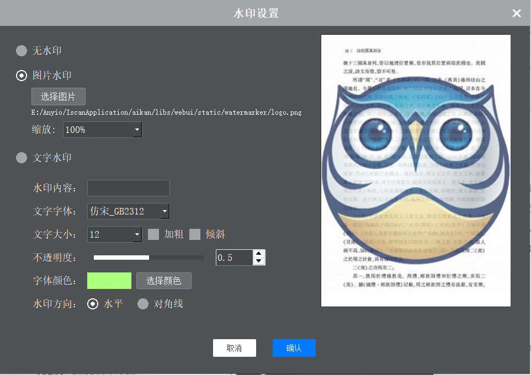Click the 取消 button
Image resolution: width=531 pixels, height=375 pixels.
(x=235, y=348)
